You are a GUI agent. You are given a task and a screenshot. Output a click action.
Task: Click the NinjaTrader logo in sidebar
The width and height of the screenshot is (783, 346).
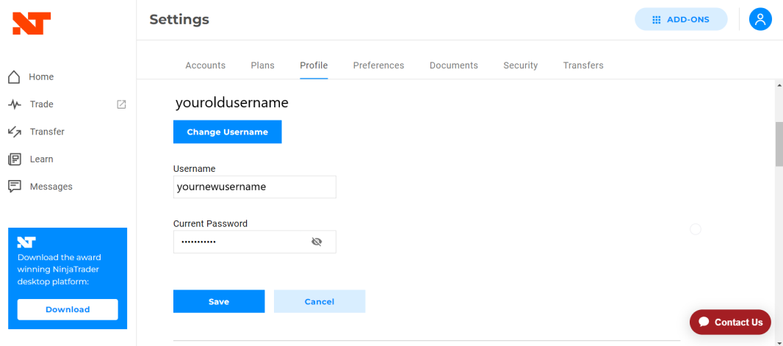click(31, 24)
